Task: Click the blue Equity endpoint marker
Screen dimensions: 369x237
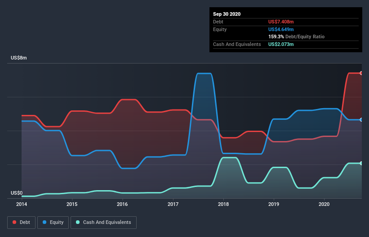Action: click(361, 120)
